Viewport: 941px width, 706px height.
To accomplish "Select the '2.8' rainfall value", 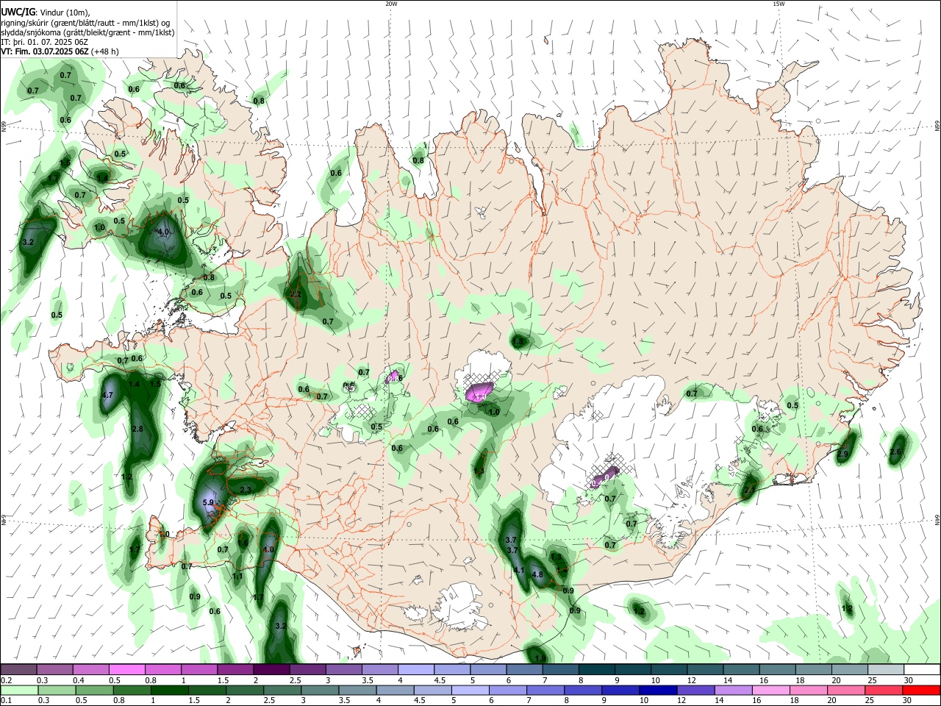I will [137, 429].
